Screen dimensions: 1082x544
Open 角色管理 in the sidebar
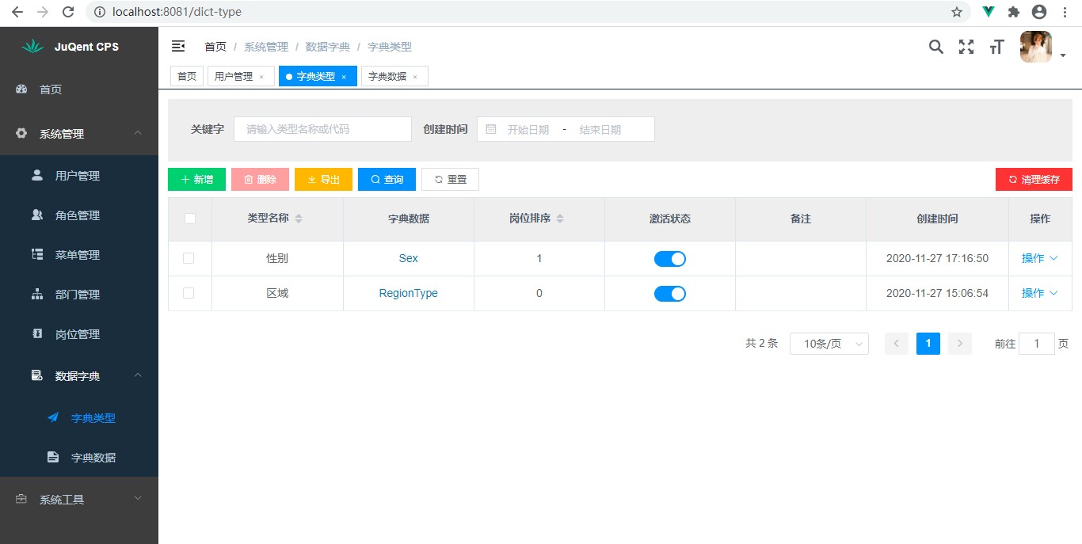tap(79, 215)
